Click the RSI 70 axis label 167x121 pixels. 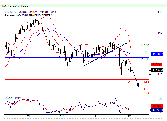pyautogui.click(x=161, y=99)
